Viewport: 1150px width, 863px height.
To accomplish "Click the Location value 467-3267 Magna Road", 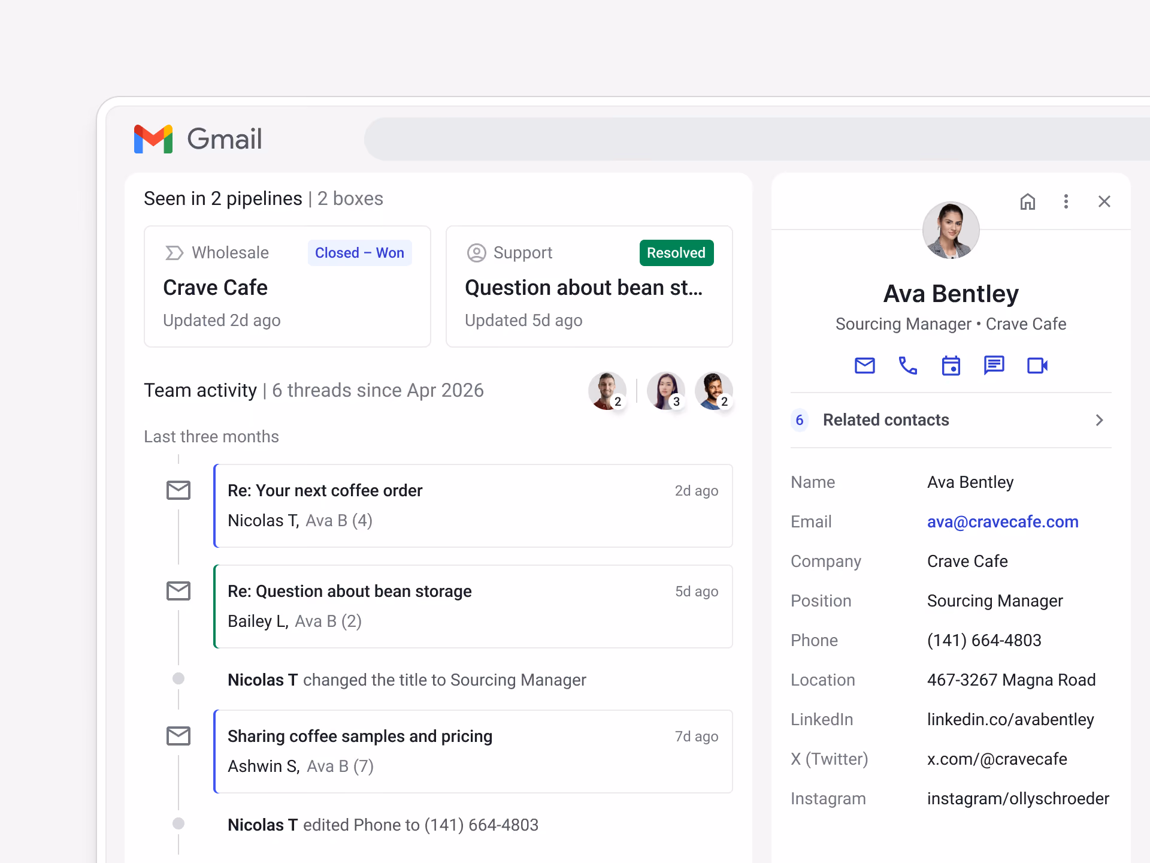I will point(1011,680).
